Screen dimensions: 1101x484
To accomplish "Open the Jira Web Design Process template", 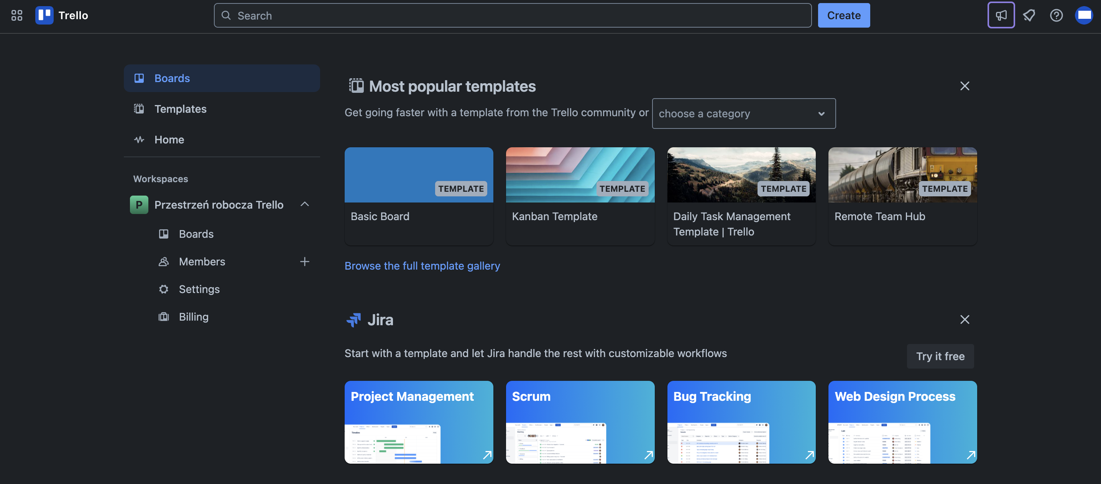I will click(902, 422).
